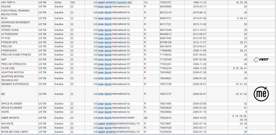Screen dimensions: 276x135
Task: Click class list 9, 35, 38, 41
Action: 240,68
